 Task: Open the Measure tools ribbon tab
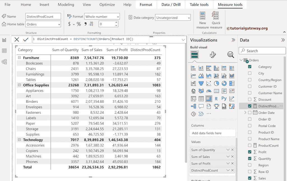230,4
